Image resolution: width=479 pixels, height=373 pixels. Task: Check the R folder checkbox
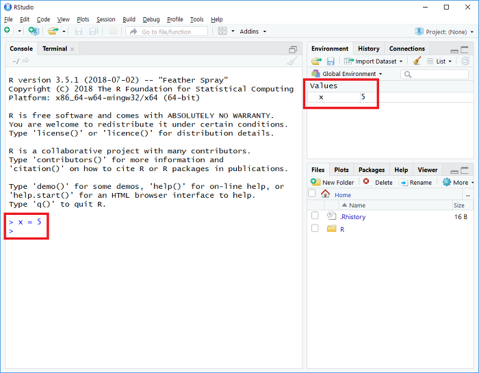(315, 228)
